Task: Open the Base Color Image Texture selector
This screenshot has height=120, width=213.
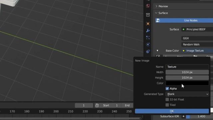Action: (x=197, y=51)
